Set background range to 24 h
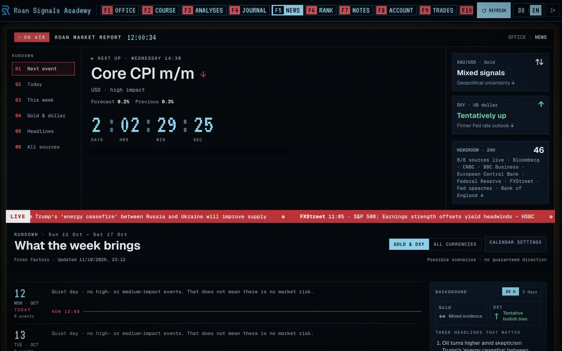562x351 pixels. (x=510, y=292)
